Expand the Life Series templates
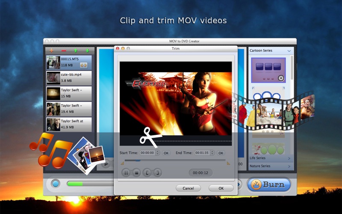 coord(270,158)
